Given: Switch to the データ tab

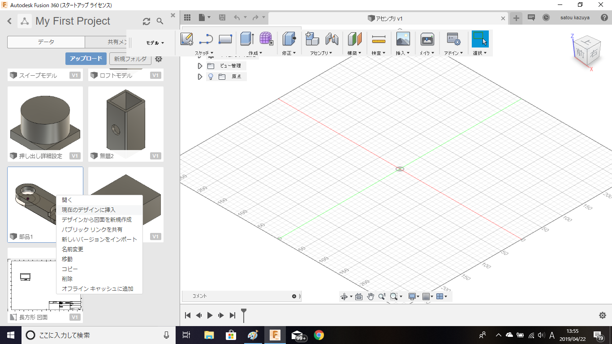Looking at the screenshot, I should click(x=46, y=42).
